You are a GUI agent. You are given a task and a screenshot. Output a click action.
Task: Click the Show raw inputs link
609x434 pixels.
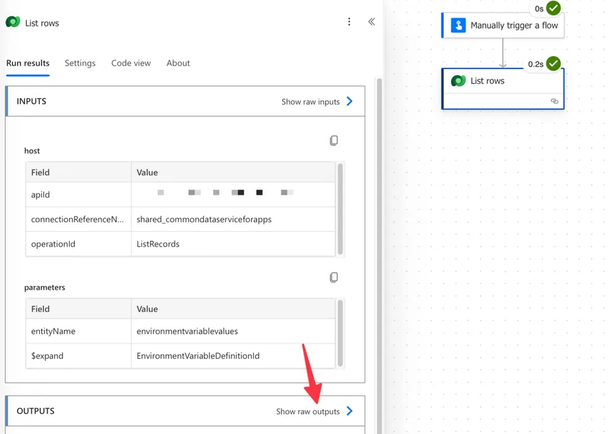coord(311,101)
